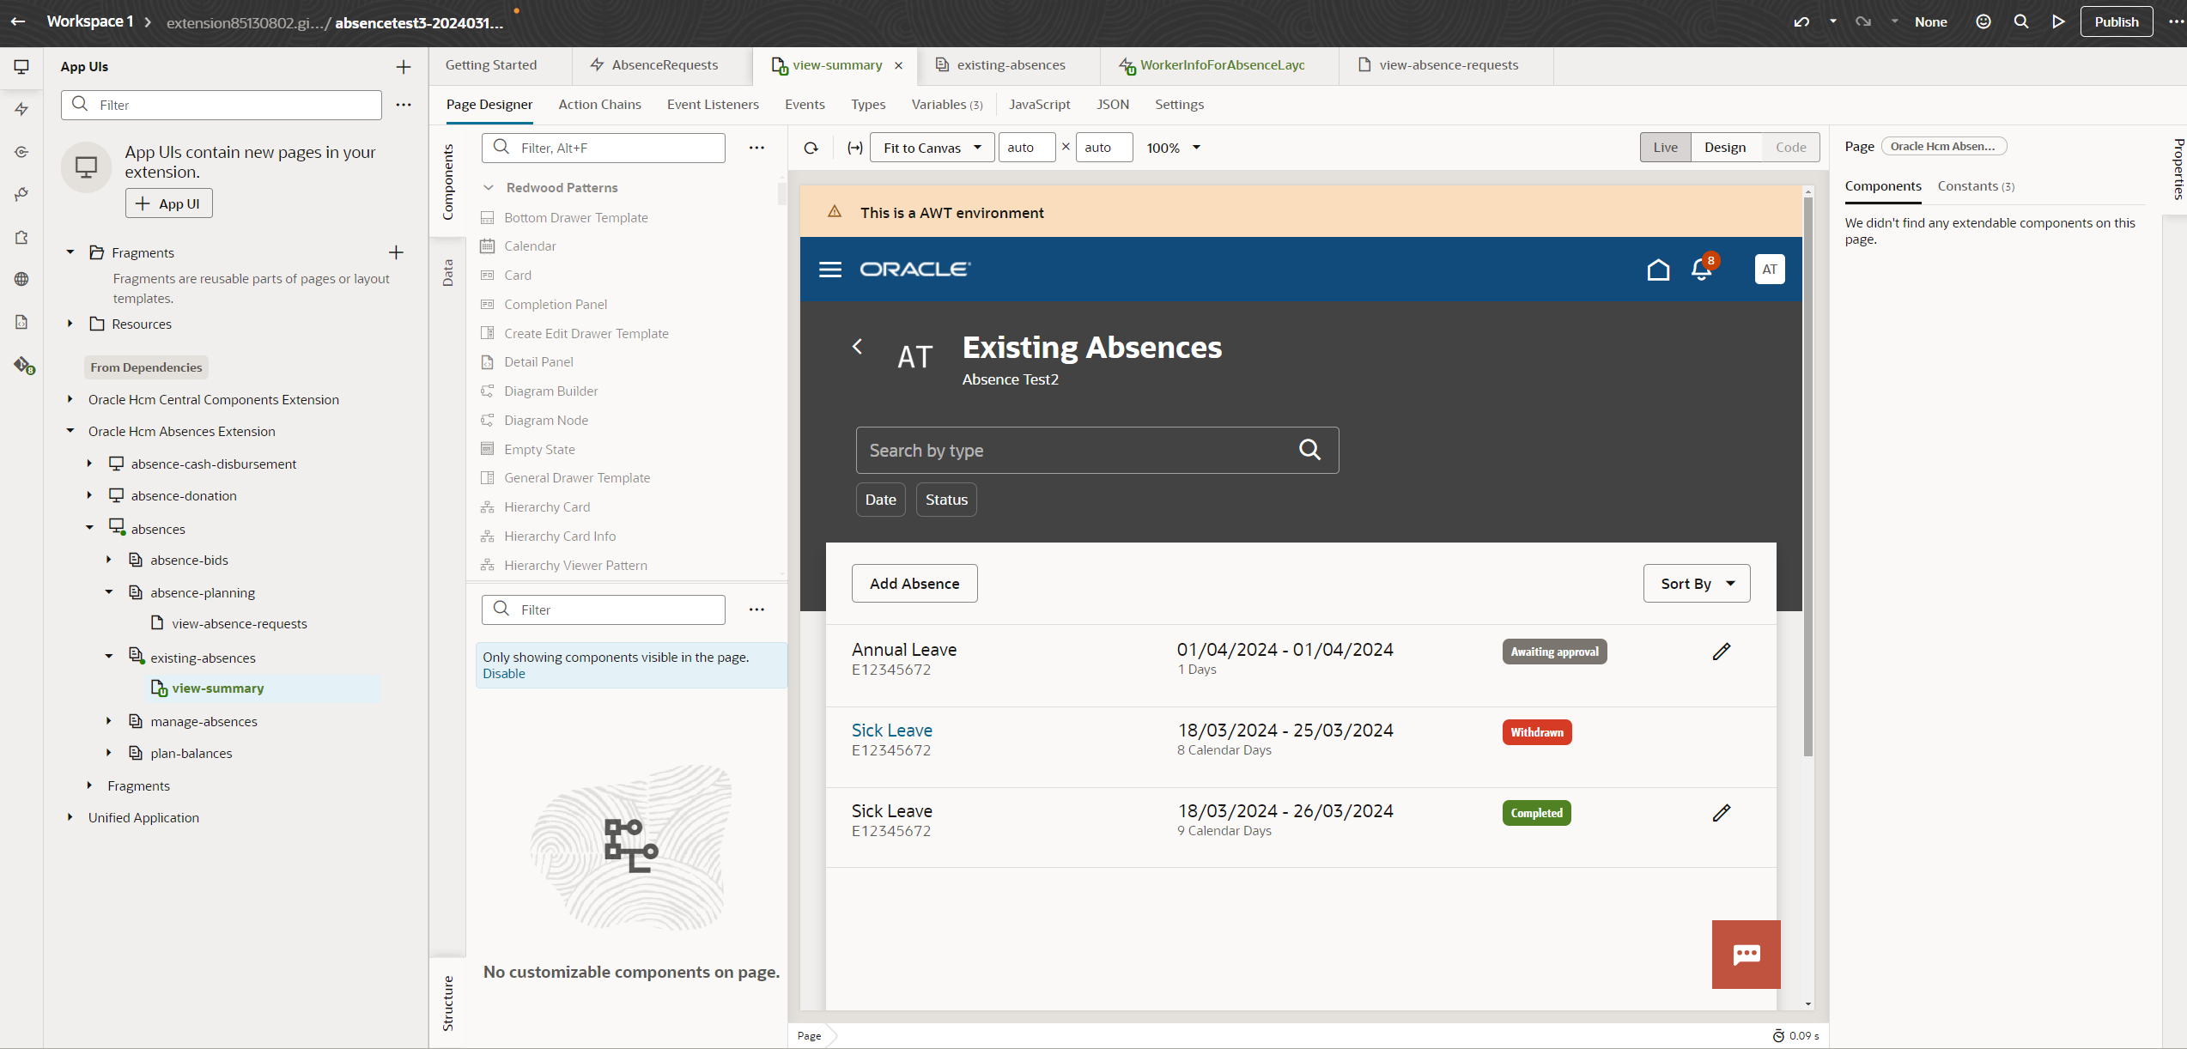The image size is (2187, 1049).
Task: Click the Oracle home icon
Action: pyautogui.click(x=1658, y=270)
